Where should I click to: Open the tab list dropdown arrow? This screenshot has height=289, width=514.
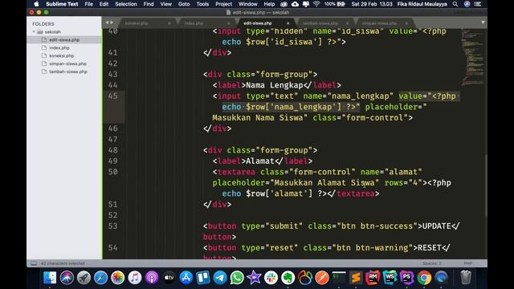point(483,22)
